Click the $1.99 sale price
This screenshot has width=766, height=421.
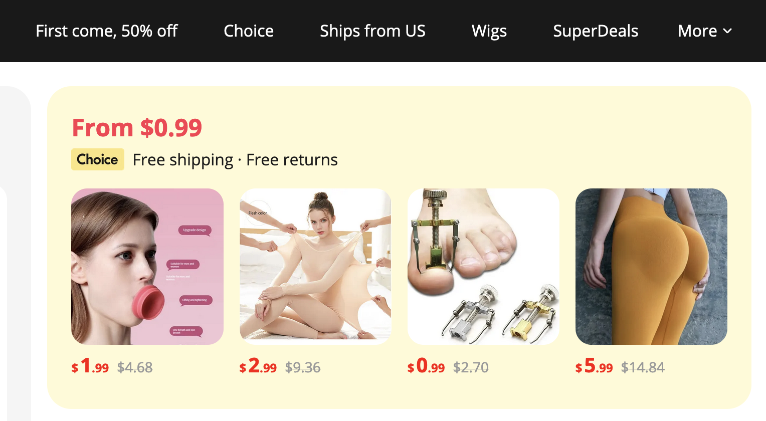[90, 366]
